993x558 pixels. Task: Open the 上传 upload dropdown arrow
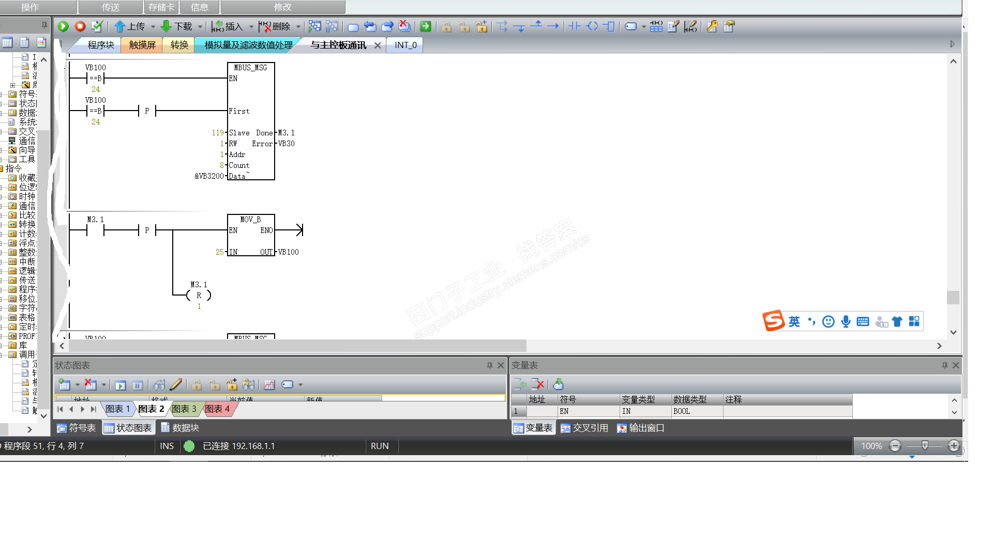[x=153, y=26]
